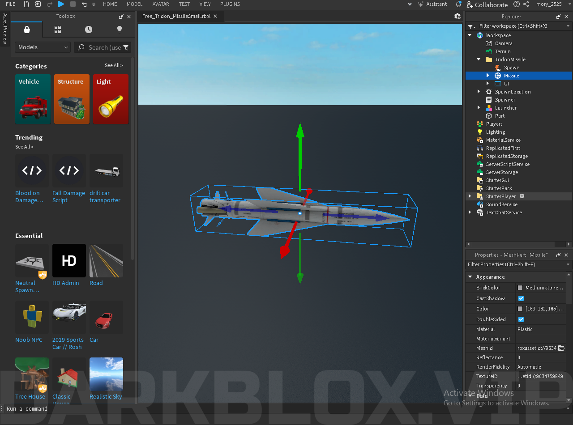Toggle the CastShadow checkbox
The height and width of the screenshot is (425, 573).
tap(521, 298)
